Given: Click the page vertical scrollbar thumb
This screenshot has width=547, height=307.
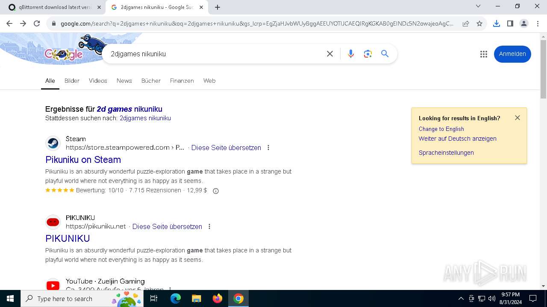Looking at the screenshot, I should pos(543,69).
